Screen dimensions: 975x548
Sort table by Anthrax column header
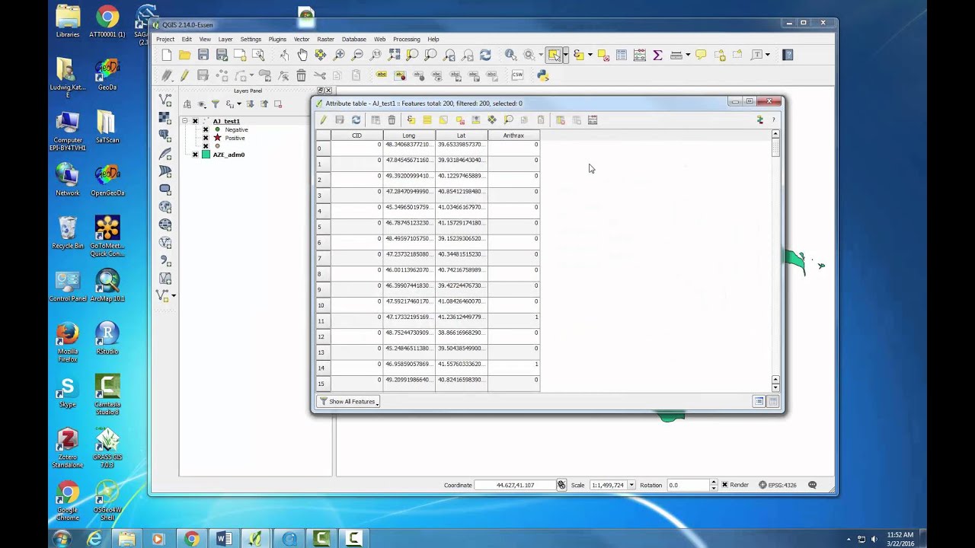pos(513,135)
